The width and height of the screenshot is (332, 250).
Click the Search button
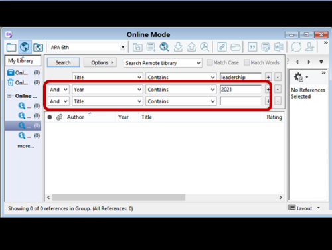63,62
